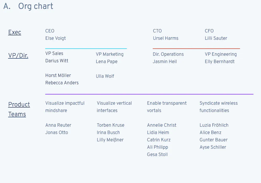Click the Visualize vertical interfaces team title
The height and width of the screenshot is (183, 261).
point(114,107)
